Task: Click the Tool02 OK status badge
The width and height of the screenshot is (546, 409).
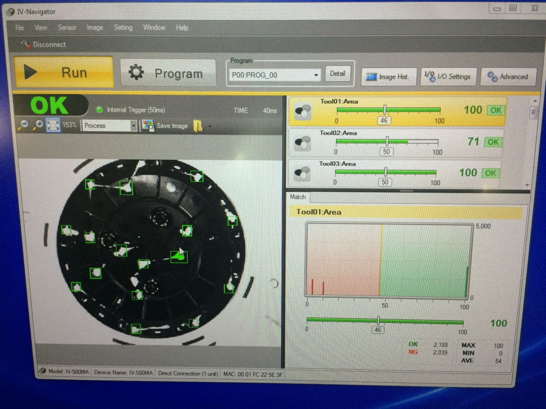Action: point(493,142)
